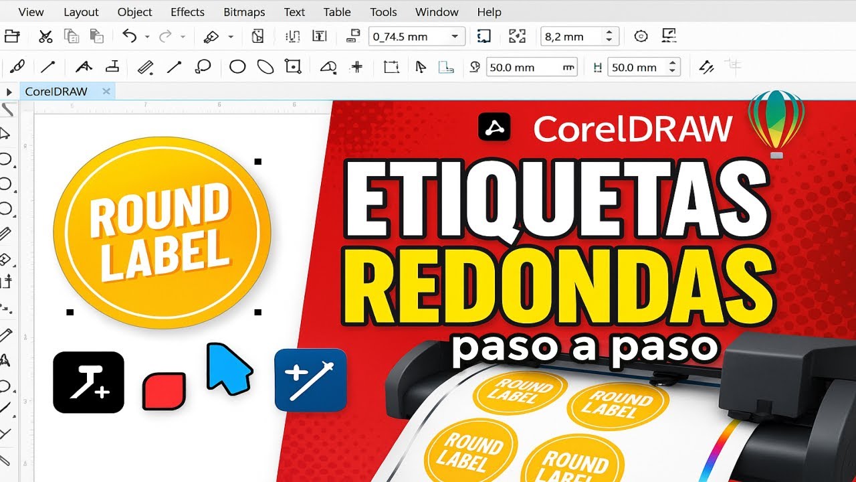
Task: Switch to the CorelDRAW document tab
Action: [56, 92]
